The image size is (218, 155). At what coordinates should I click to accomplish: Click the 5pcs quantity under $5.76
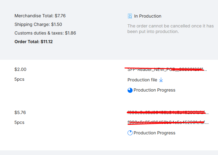[x=20, y=123]
